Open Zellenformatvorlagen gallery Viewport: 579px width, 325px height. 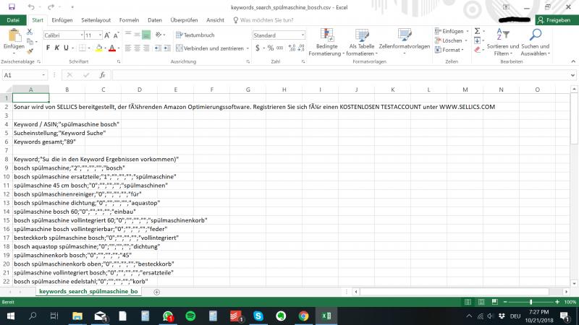405,43
